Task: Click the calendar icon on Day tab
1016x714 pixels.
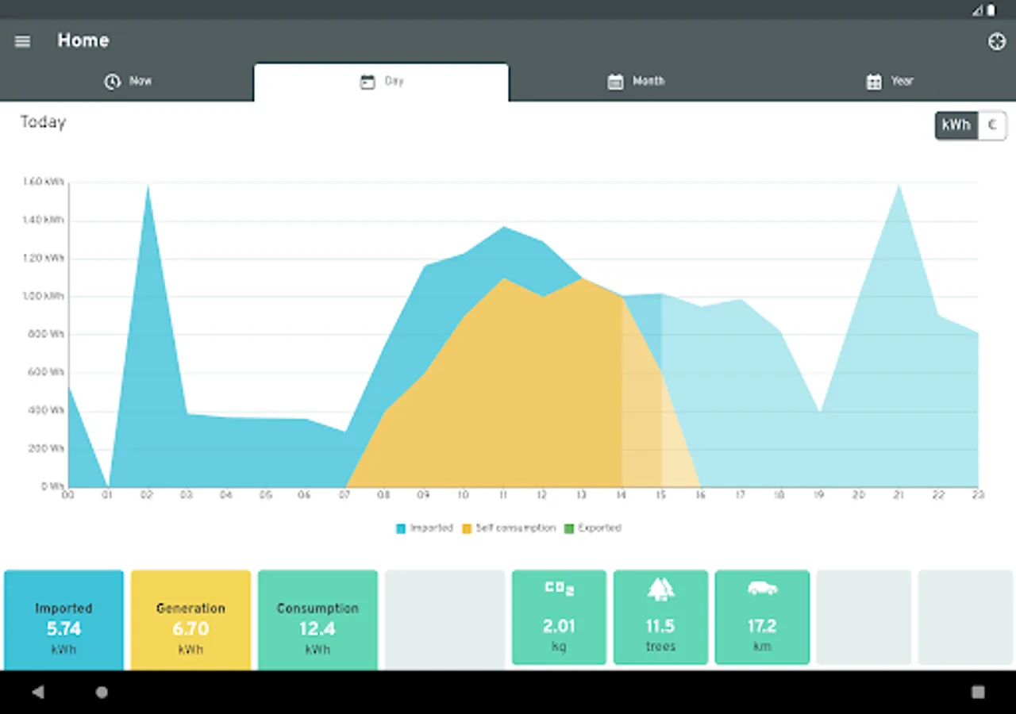Action: coord(367,82)
